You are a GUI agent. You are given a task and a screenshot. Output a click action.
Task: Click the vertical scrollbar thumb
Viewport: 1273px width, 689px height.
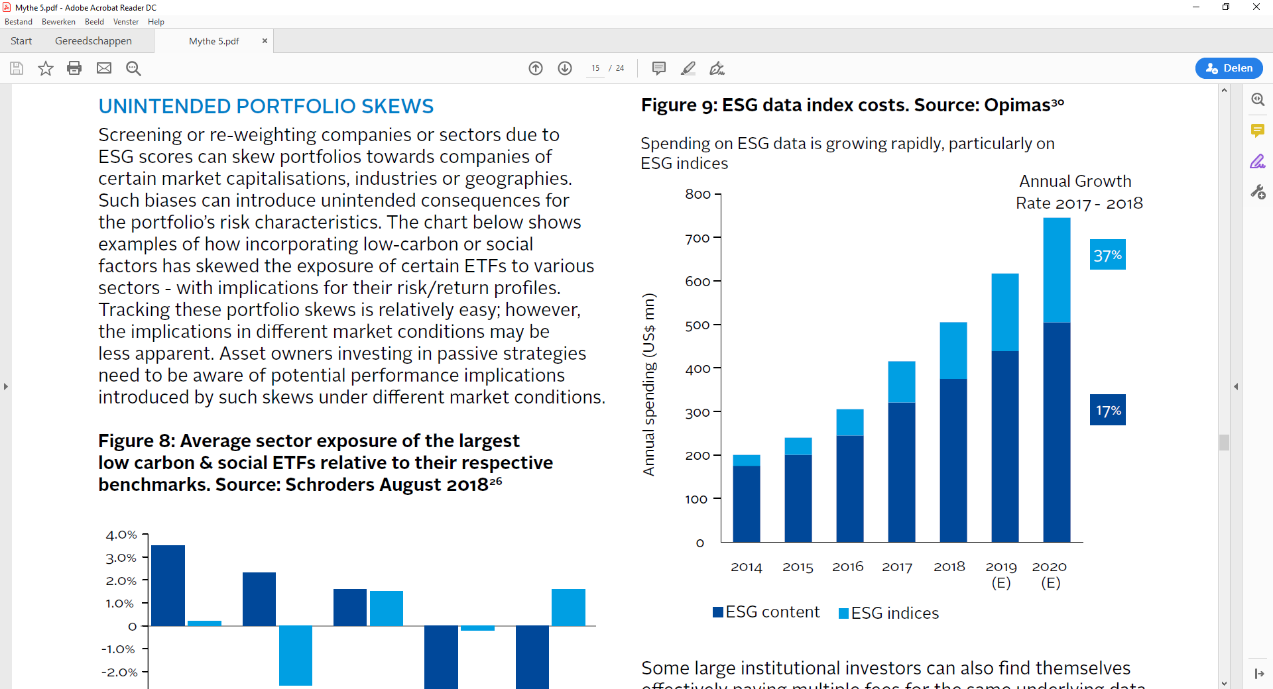point(1224,442)
